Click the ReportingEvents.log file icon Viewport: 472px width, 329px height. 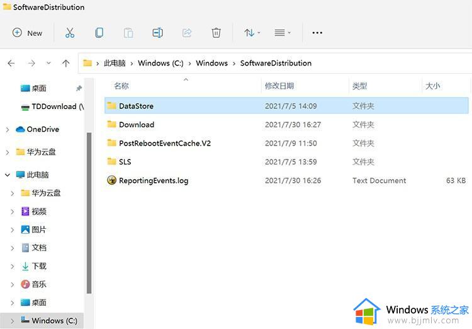(111, 180)
